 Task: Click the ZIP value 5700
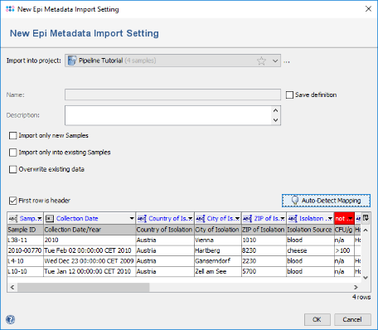[264, 271]
